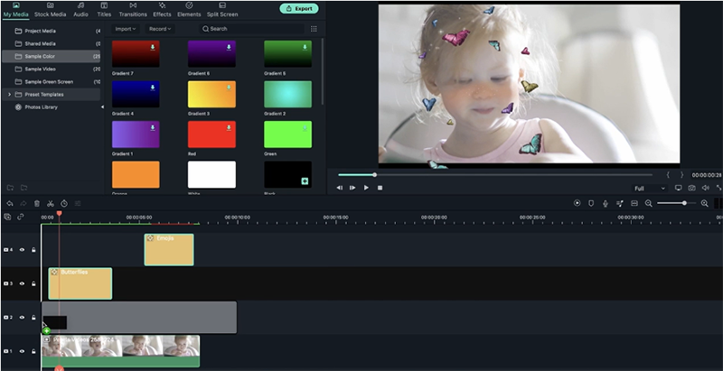This screenshot has height=371, width=723.
Task: Open edit settings icon next to speed
Action: (78, 203)
